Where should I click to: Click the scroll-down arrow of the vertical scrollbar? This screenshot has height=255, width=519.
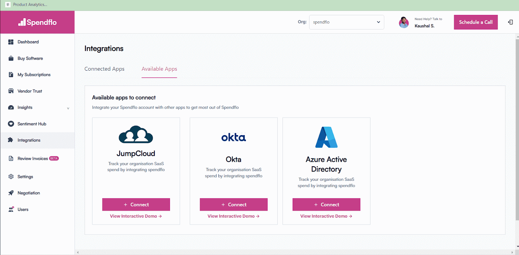click(517, 247)
